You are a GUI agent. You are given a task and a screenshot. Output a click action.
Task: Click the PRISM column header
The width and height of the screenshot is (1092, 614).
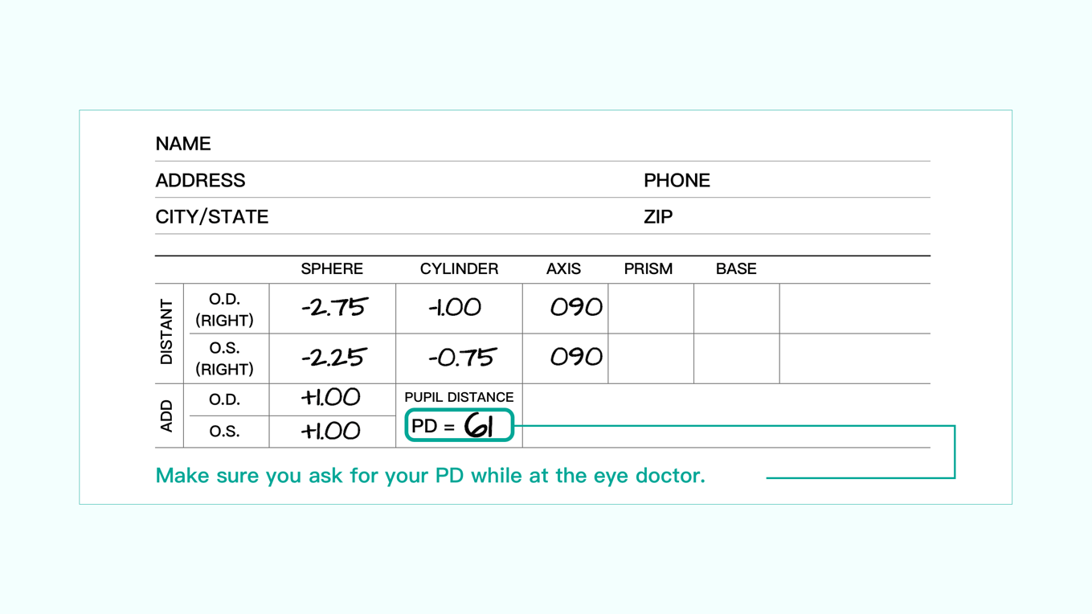(648, 269)
